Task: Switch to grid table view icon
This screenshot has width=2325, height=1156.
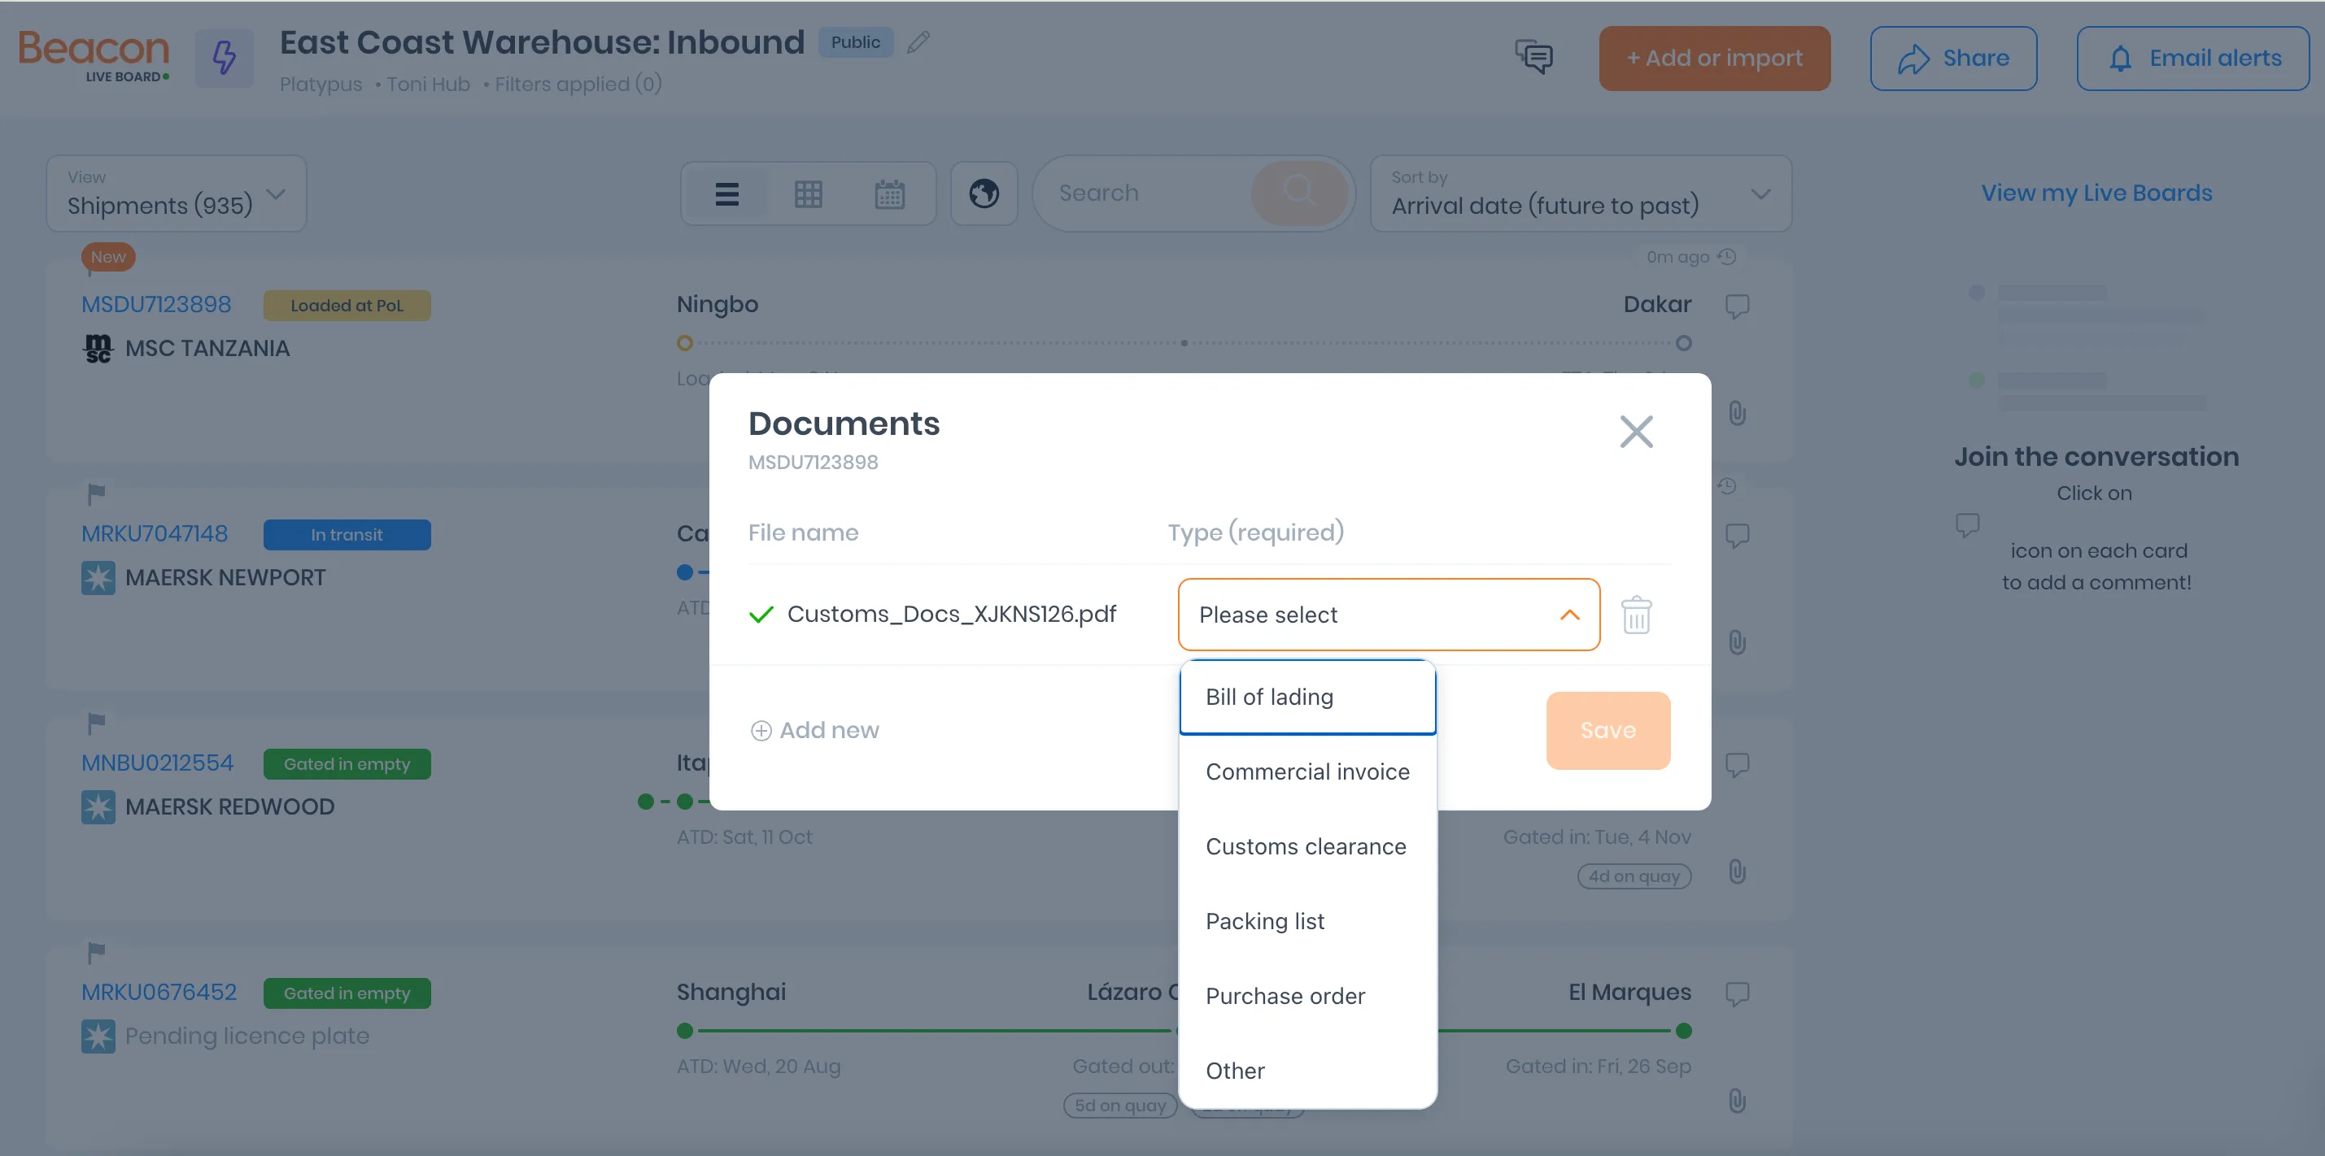Action: [x=808, y=193]
